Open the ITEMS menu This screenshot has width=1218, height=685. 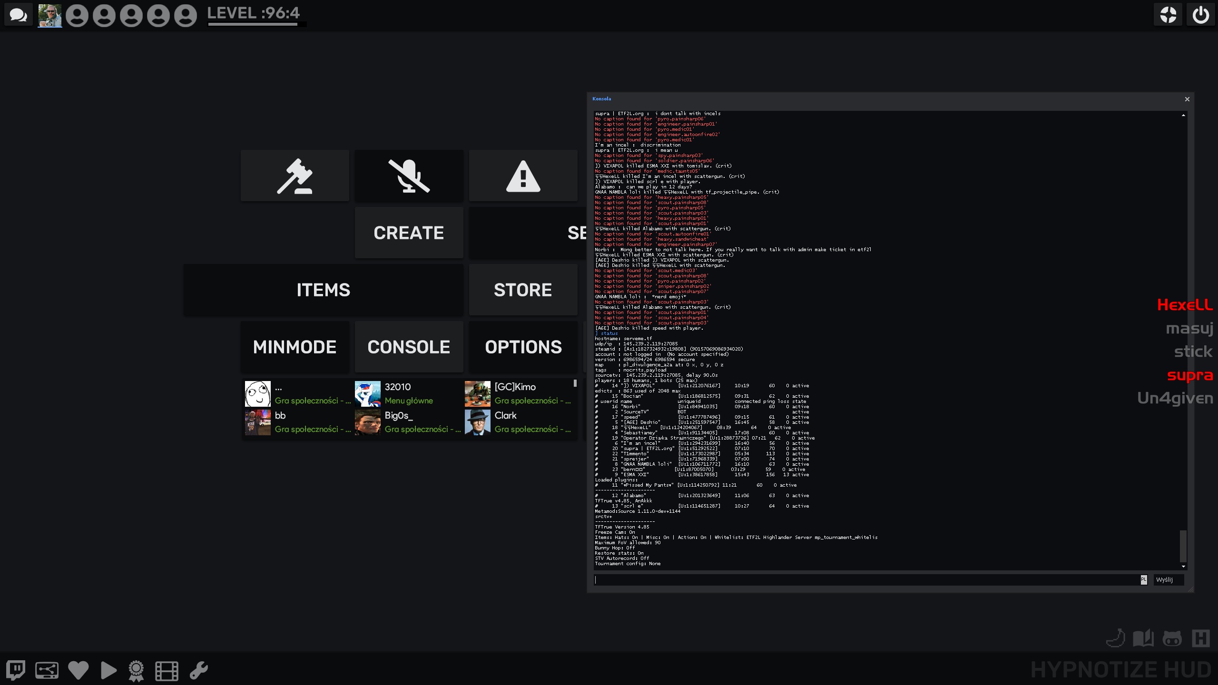323,290
